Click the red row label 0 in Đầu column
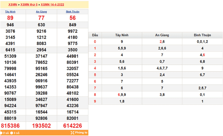This screenshot has width=223, height=136. 95,42
